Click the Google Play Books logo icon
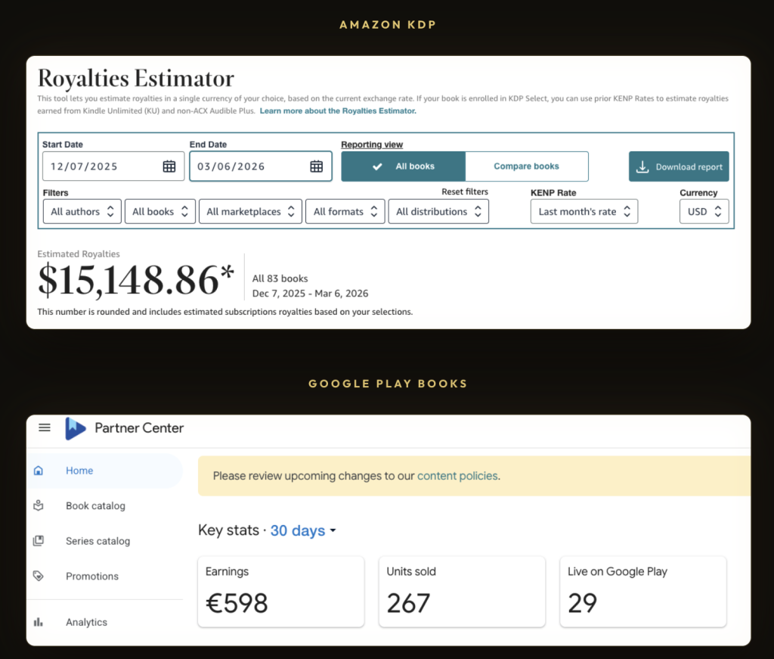This screenshot has width=774, height=659. pos(76,428)
